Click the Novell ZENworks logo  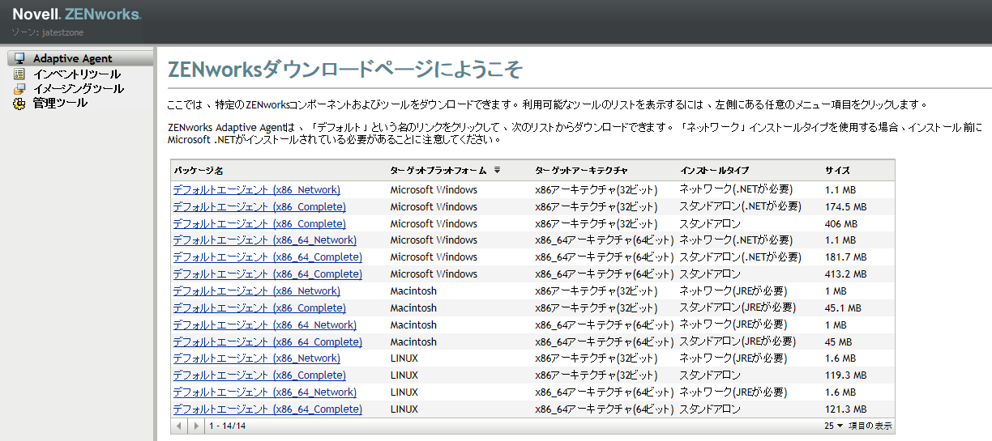pos(76,15)
